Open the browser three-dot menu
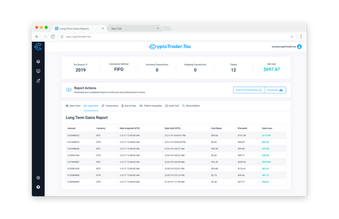This screenshot has height=219, width=339. 301,37
